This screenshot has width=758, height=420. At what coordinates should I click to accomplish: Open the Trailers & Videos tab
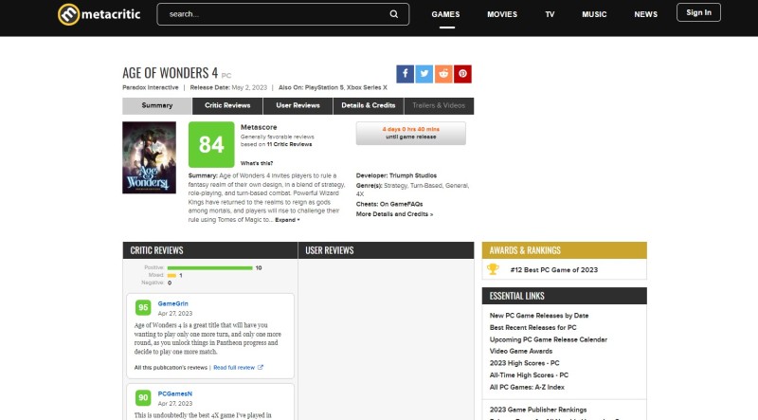[439, 105]
